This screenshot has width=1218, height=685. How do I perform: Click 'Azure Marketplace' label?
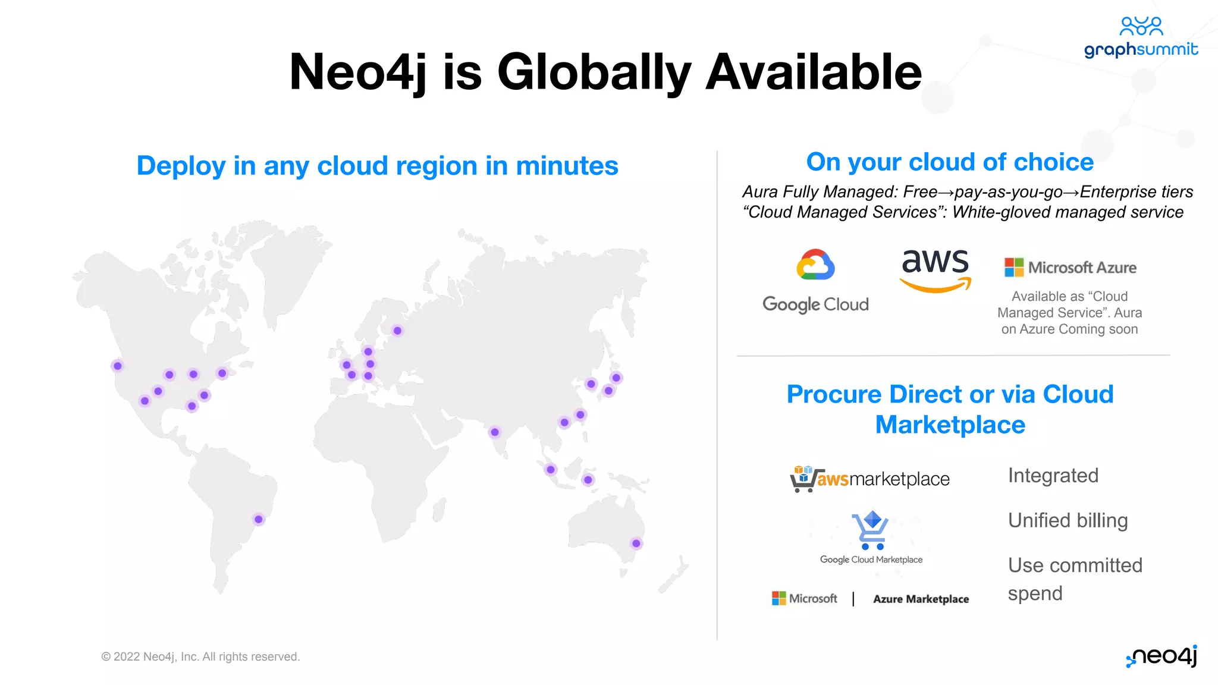click(x=921, y=599)
